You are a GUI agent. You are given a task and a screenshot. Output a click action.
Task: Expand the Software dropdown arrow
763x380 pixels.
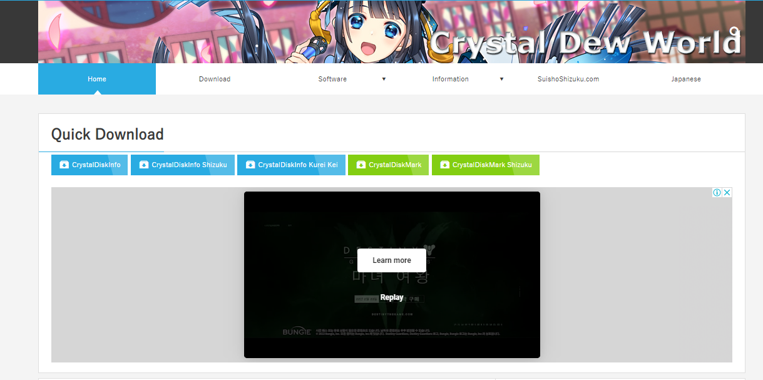(384, 79)
